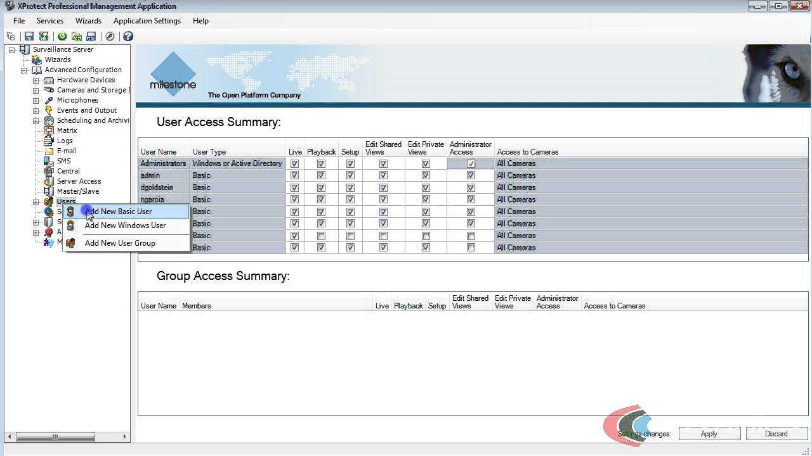812x456 pixels.
Task: Open the Server Access key icon
Action: [49, 181]
